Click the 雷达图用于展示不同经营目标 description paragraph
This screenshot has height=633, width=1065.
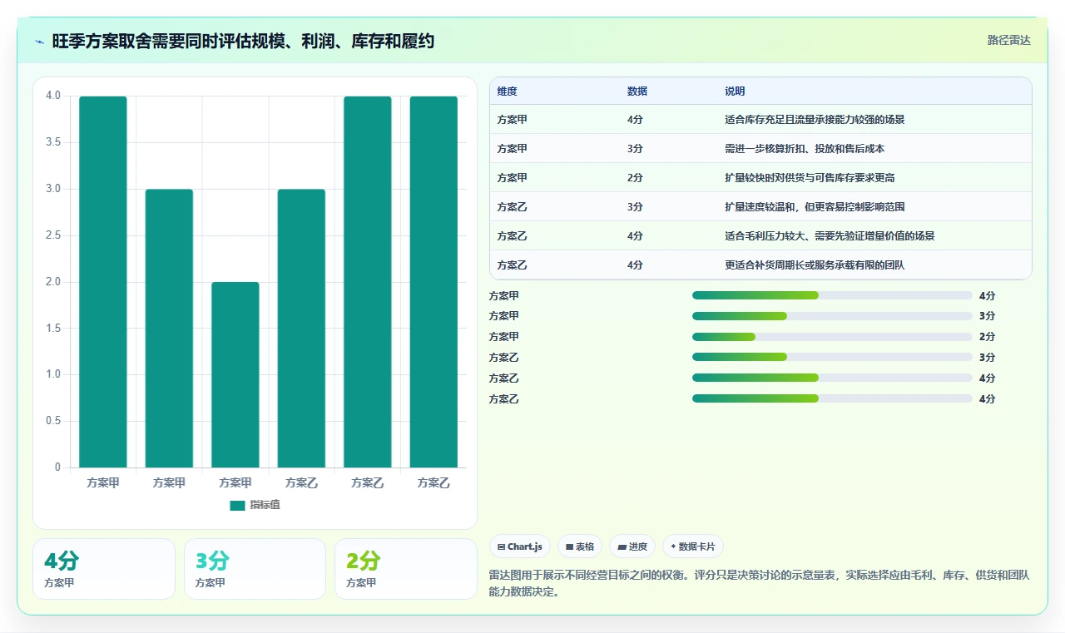(x=760, y=583)
